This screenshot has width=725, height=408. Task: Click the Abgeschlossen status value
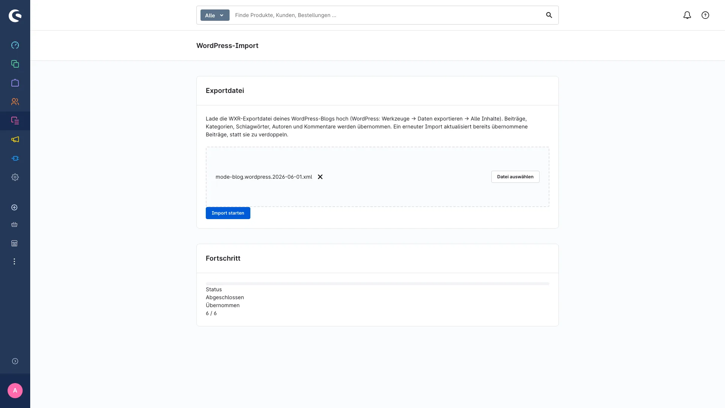(225, 297)
